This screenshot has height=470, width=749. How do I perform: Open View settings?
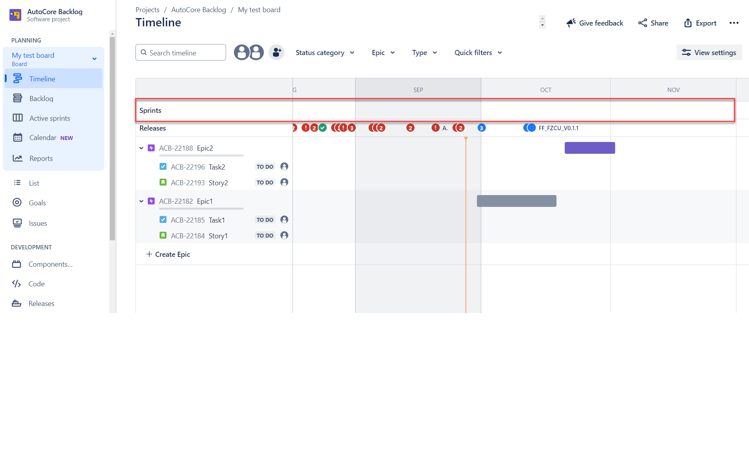(709, 52)
